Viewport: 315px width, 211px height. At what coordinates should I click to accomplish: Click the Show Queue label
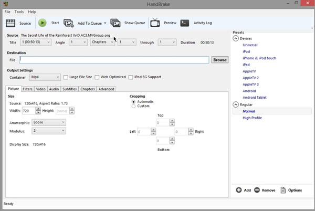[134, 23]
